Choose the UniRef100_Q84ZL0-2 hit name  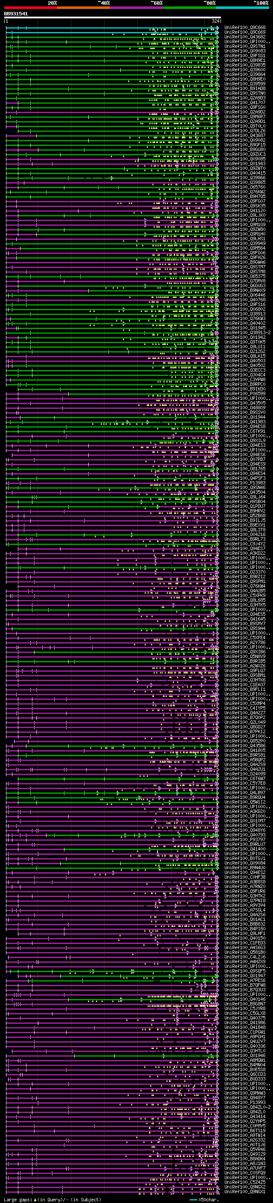click(x=247, y=1107)
